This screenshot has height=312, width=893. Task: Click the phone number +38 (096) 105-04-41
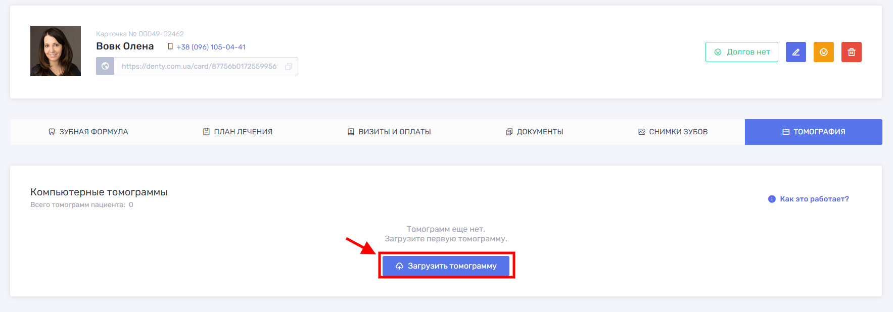(x=211, y=47)
